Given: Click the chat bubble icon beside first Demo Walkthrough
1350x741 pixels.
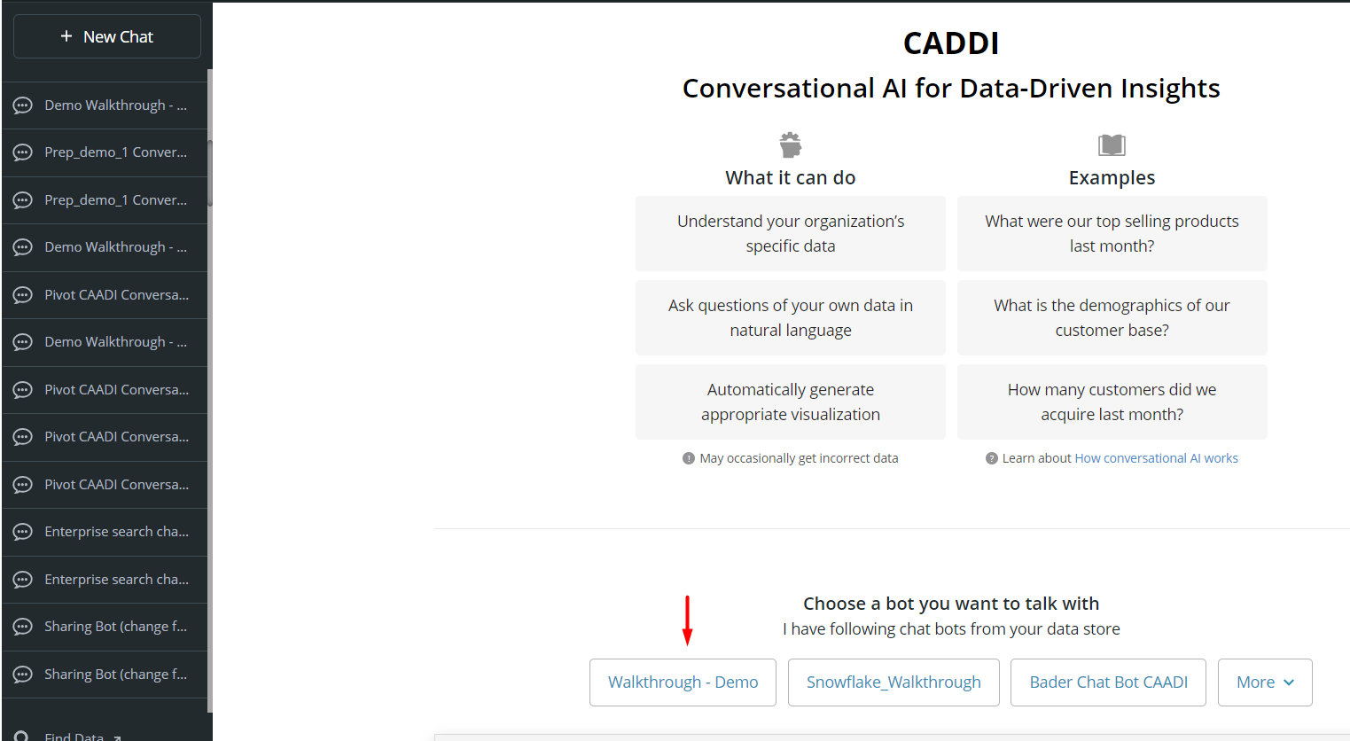Looking at the screenshot, I should point(23,105).
